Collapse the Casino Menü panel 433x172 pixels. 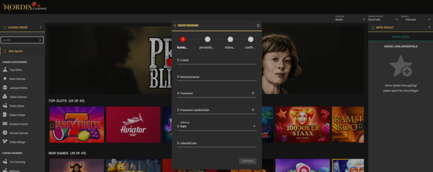pos(41,27)
